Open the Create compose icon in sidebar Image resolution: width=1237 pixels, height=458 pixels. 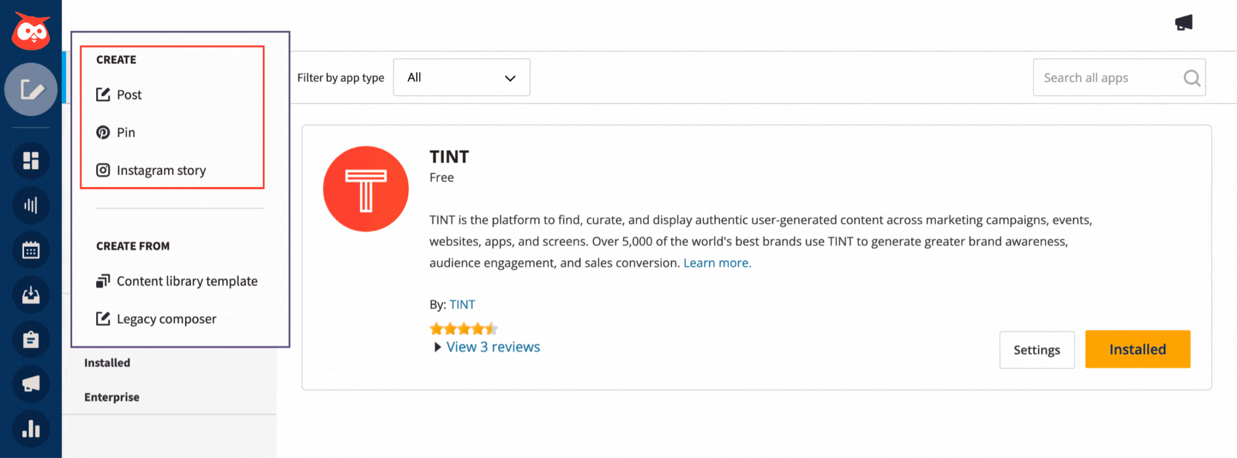(x=31, y=90)
